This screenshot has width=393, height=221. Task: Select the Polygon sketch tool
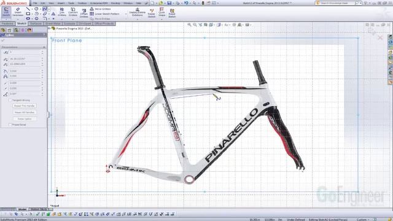[x=37, y=18]
